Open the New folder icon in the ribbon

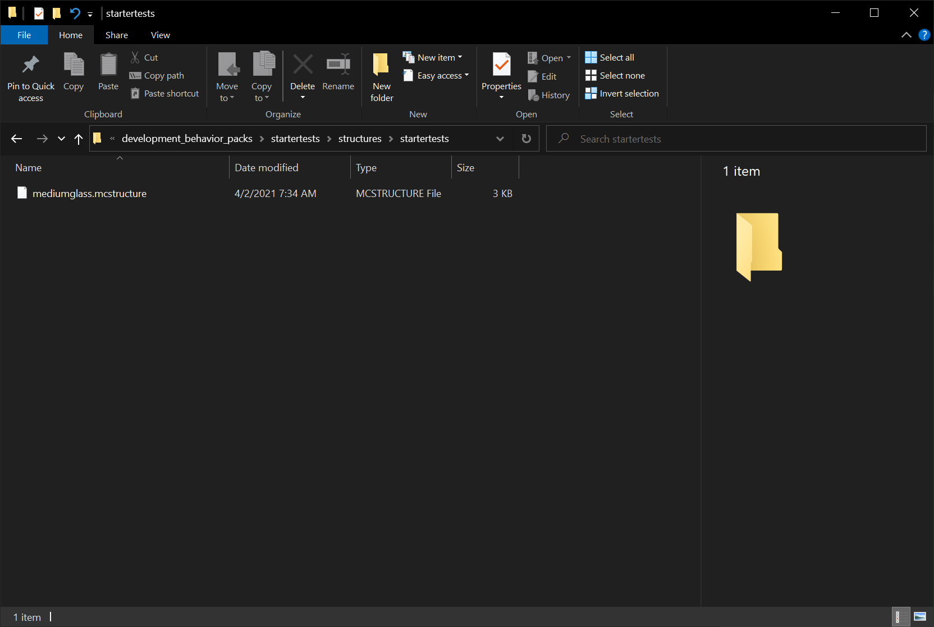coord(381,76)
